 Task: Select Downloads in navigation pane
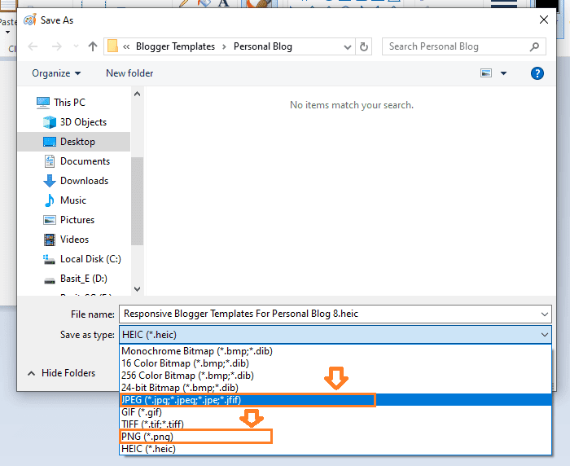84,181
